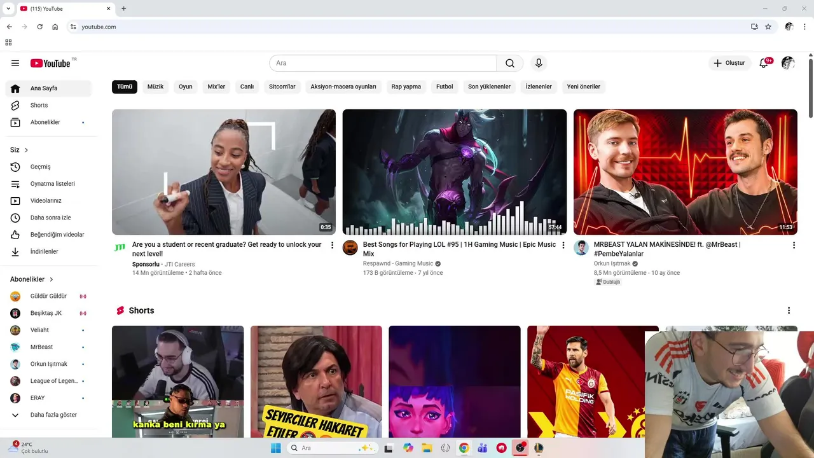Select the Rap yapma chip
814x458 pixels.
(406, 87)
